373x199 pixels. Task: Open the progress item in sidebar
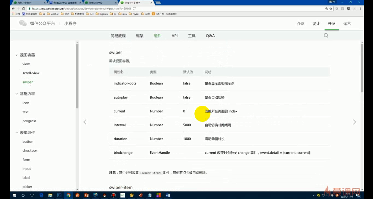pos(29,121)
